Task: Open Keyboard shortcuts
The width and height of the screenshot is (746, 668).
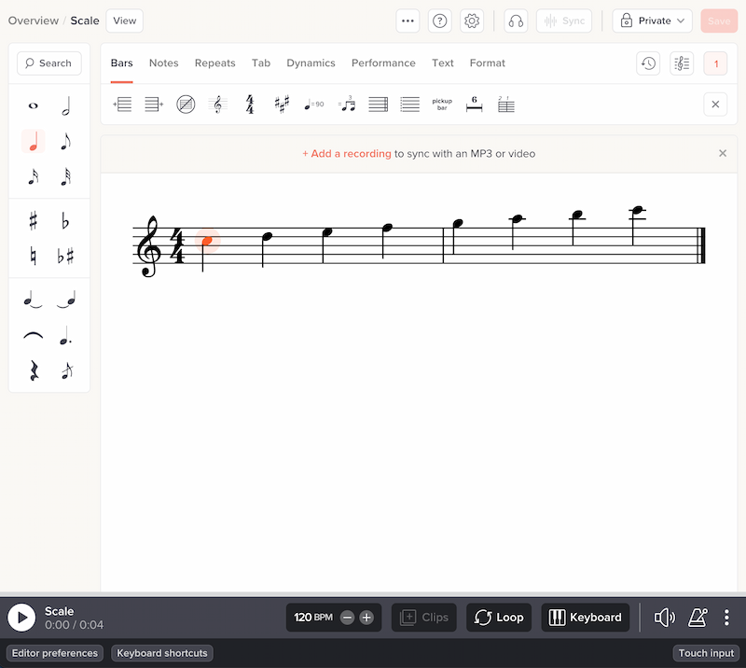Action: point(161,653)
